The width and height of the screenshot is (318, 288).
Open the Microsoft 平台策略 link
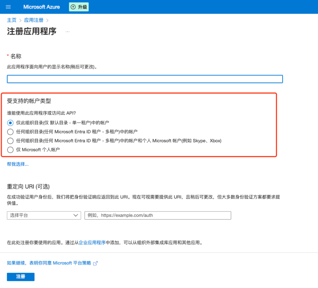click(x=49, y=263)
